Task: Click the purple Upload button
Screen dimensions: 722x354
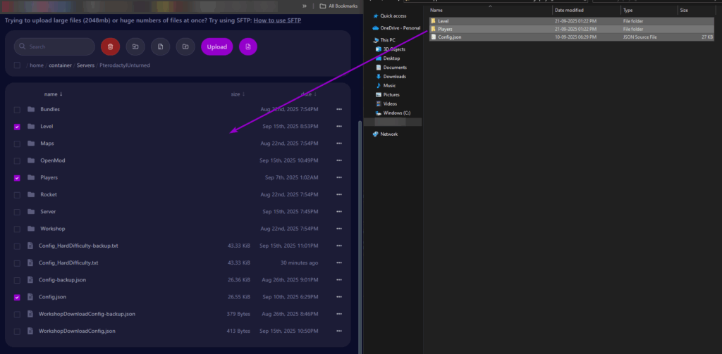Action: pos(217,47)
